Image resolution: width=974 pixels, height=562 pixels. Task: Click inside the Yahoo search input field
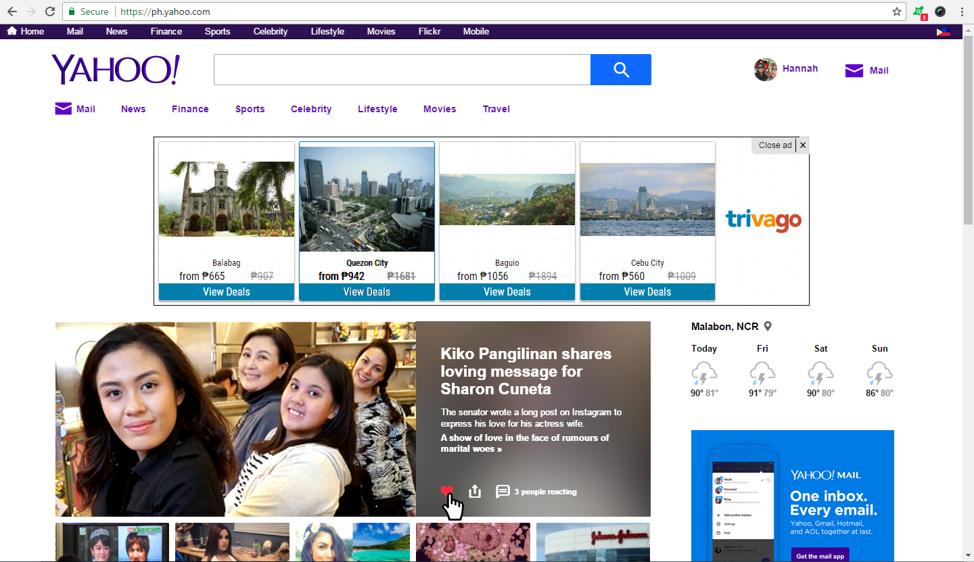tap(402, 69)
